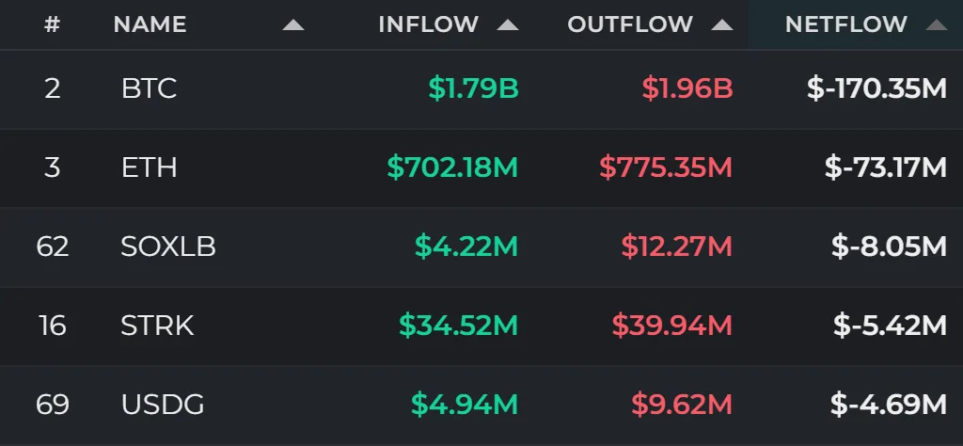Click rank number 69 in USDG row
The height and width of the screenshot is (446, 963).
pos(53,405)
